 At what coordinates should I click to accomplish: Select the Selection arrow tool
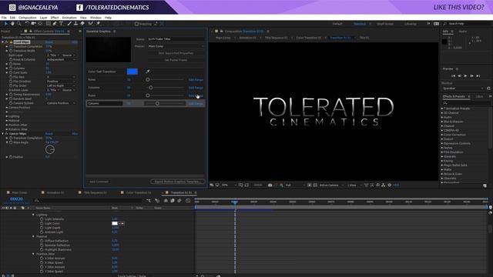click(x=6, y=24)
